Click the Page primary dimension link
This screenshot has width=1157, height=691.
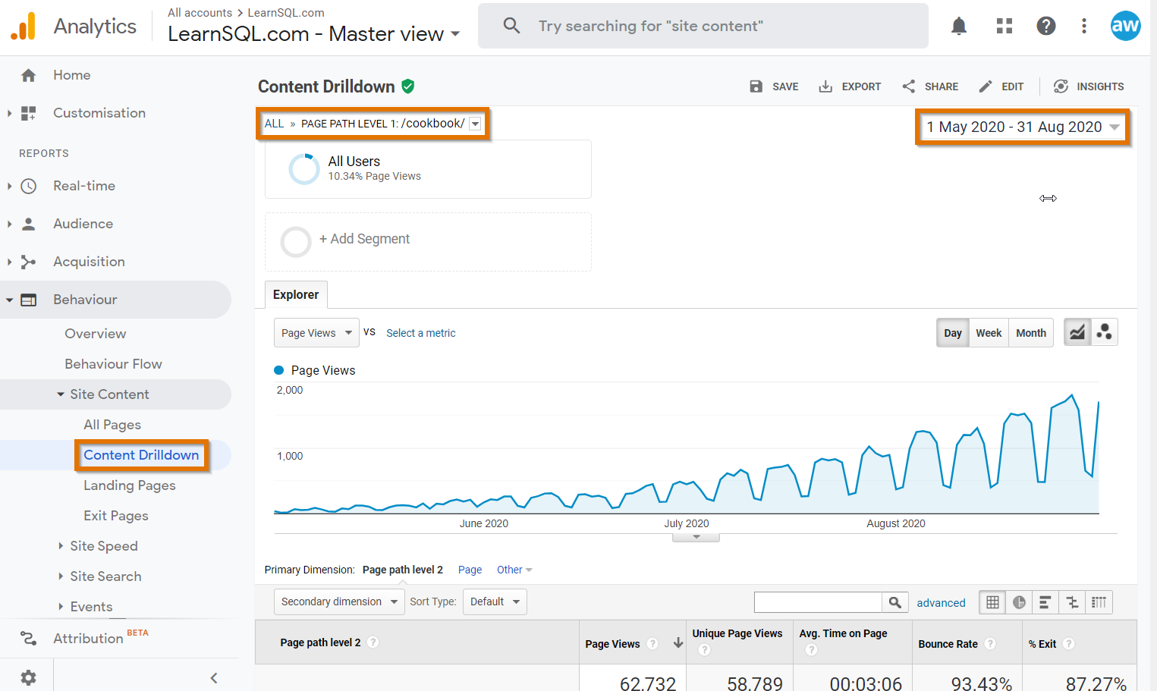pyautogui.click(x=470, y=570)
